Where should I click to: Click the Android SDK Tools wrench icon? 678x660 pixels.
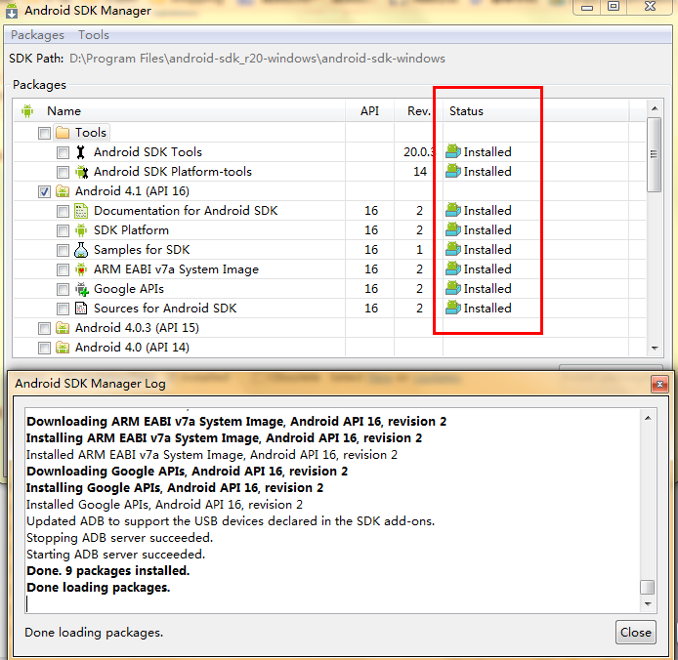tap(80, 152)
